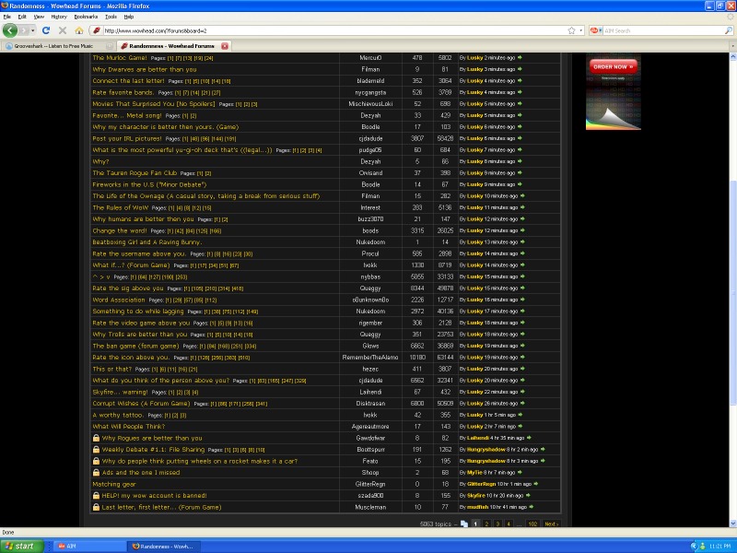Click the lock icon beside HELP! my wow account is banned!

click(96, 496)
